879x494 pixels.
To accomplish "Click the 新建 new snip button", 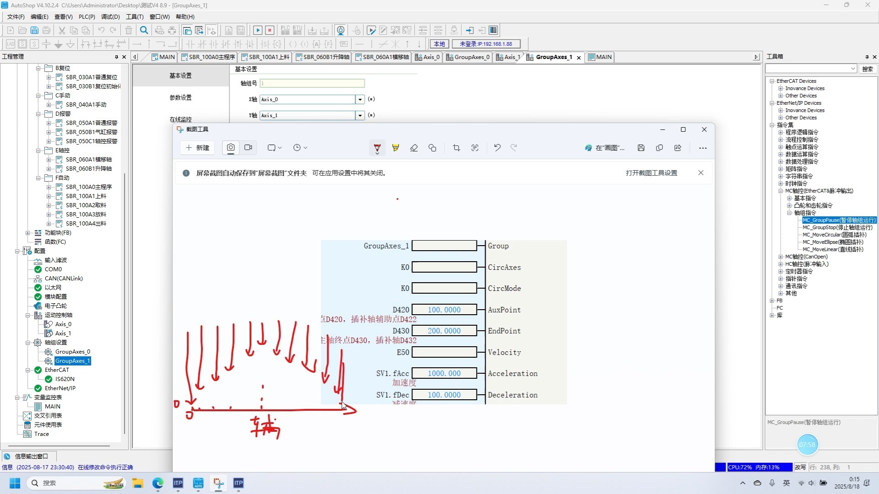I will 198,148.
